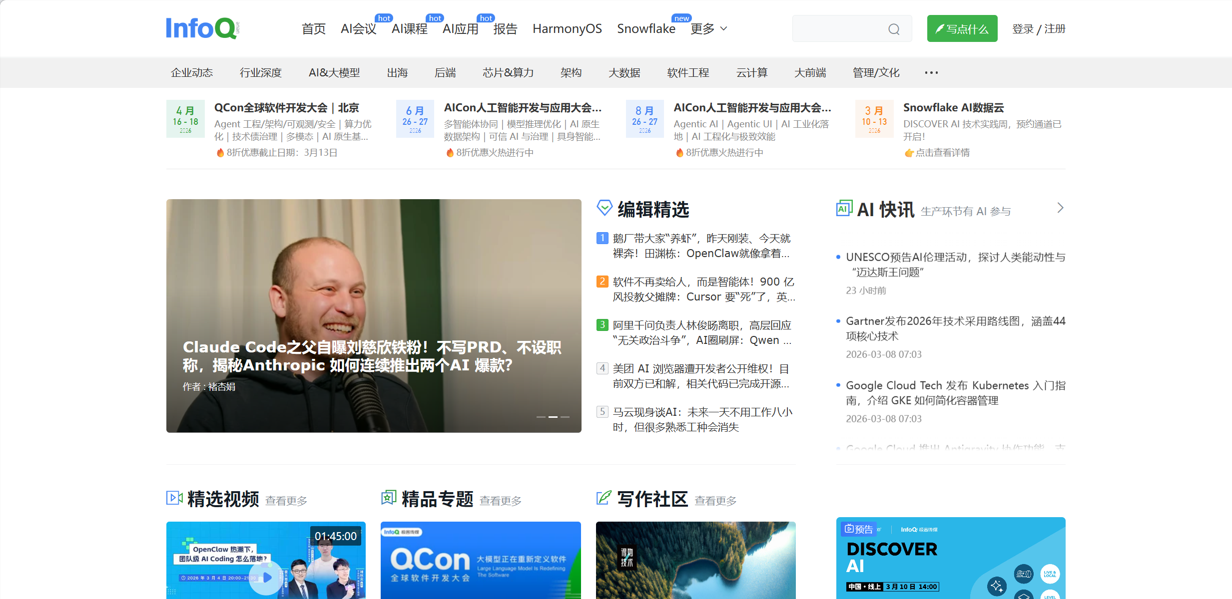Click the 编辑精选 diamond icon
Image resolution: width=1232 pixels, height=599 pixels.
coord(605,208)
